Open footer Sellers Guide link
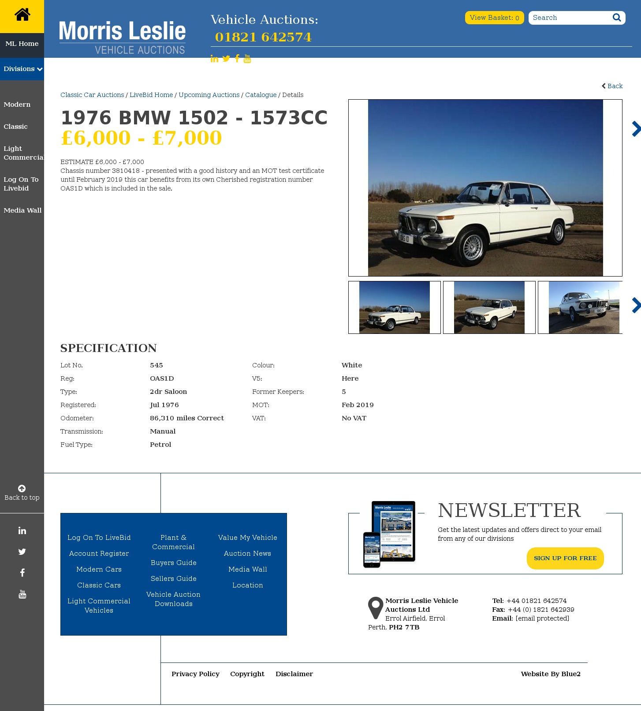 173,579
